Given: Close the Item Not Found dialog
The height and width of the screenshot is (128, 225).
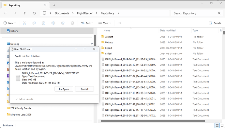Looking at the screenshot, I should (94, 49).
